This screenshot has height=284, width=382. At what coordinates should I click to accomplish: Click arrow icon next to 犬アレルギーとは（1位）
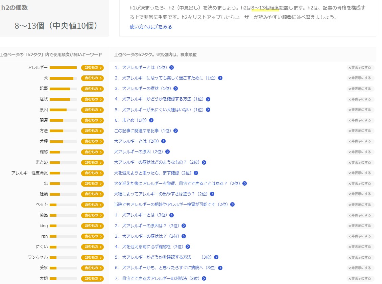[171, 68]
